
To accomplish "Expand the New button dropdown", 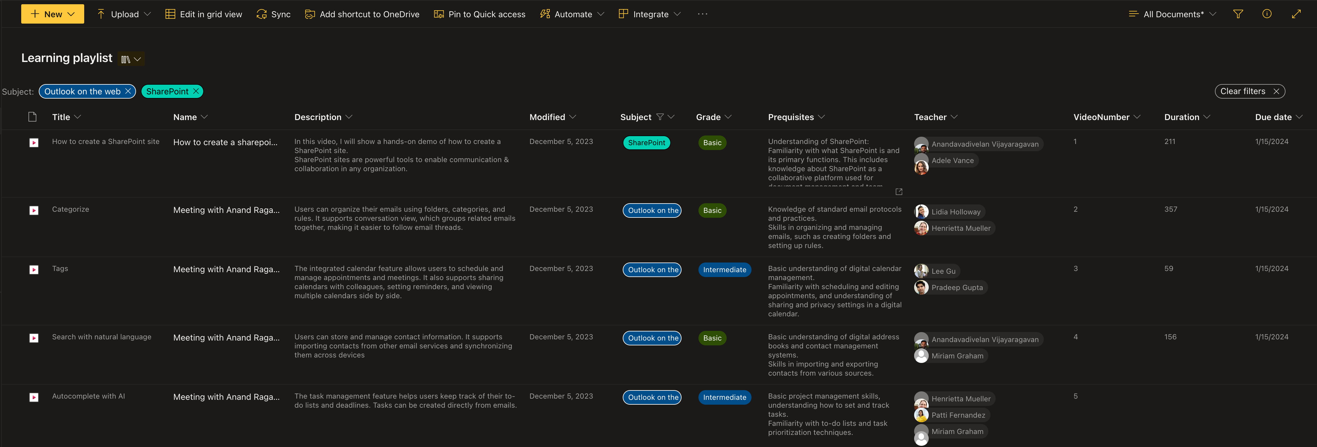I will click(x=71, y=14).
